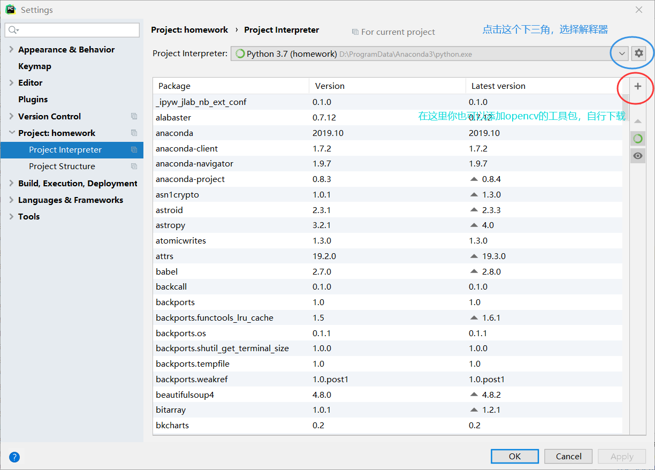Select the asn1crypto package row
Image resolution: width=655 pixels, height=470 pixels.
tap(387, 194)
